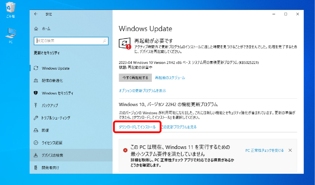The width and height of the screenshot is (315, 185).
Task: Click the search magnifier icon
Action: [x=105, y=41]
